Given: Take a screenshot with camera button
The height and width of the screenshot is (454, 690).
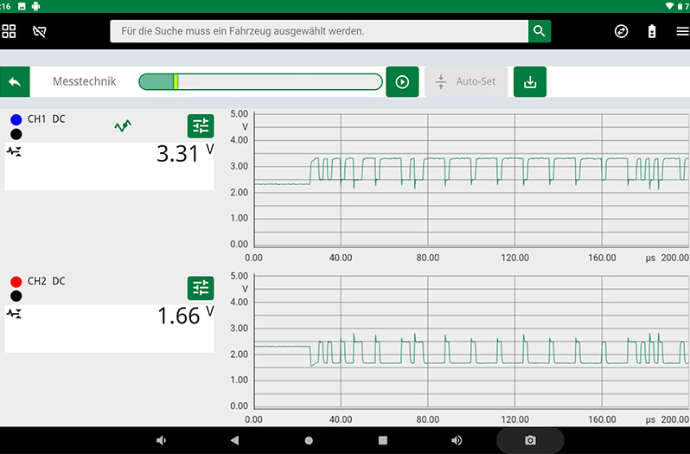Looking at the screenshot, I should [x=530, y=440].
